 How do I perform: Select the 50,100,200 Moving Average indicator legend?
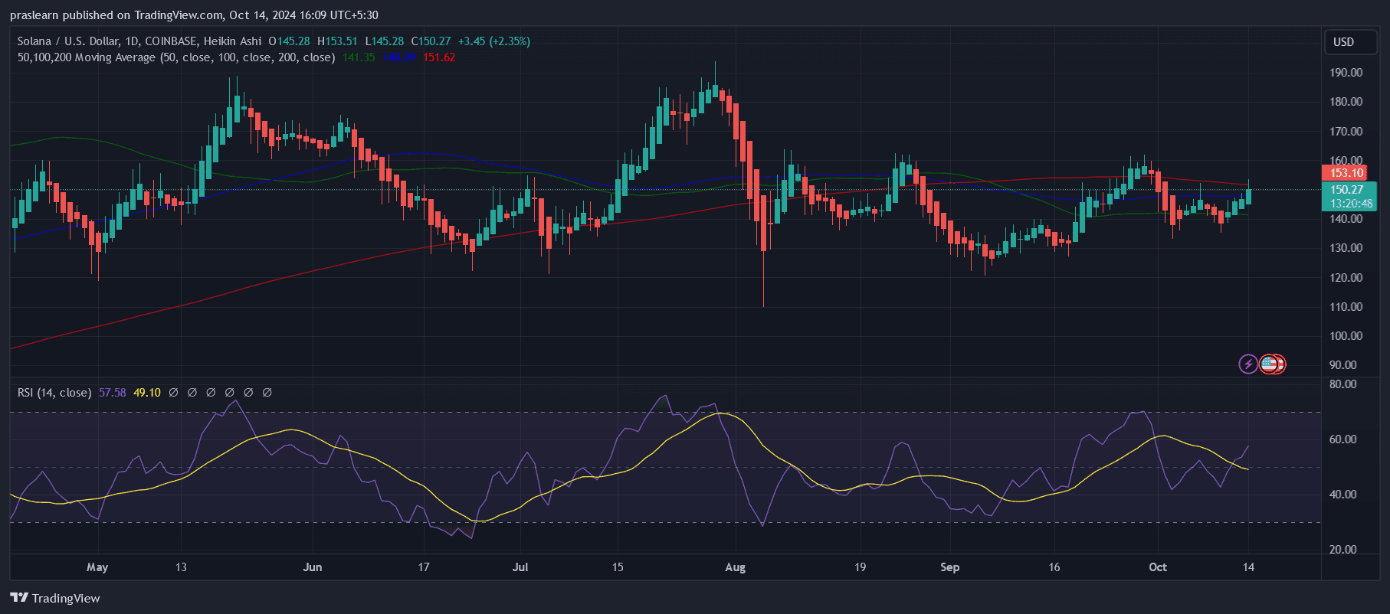(x=176, y=57)
